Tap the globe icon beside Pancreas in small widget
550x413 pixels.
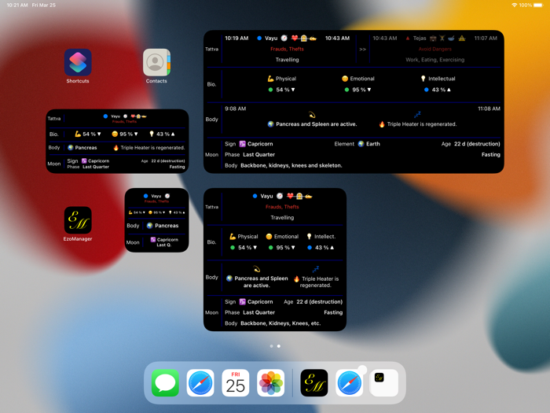(150, 226)
